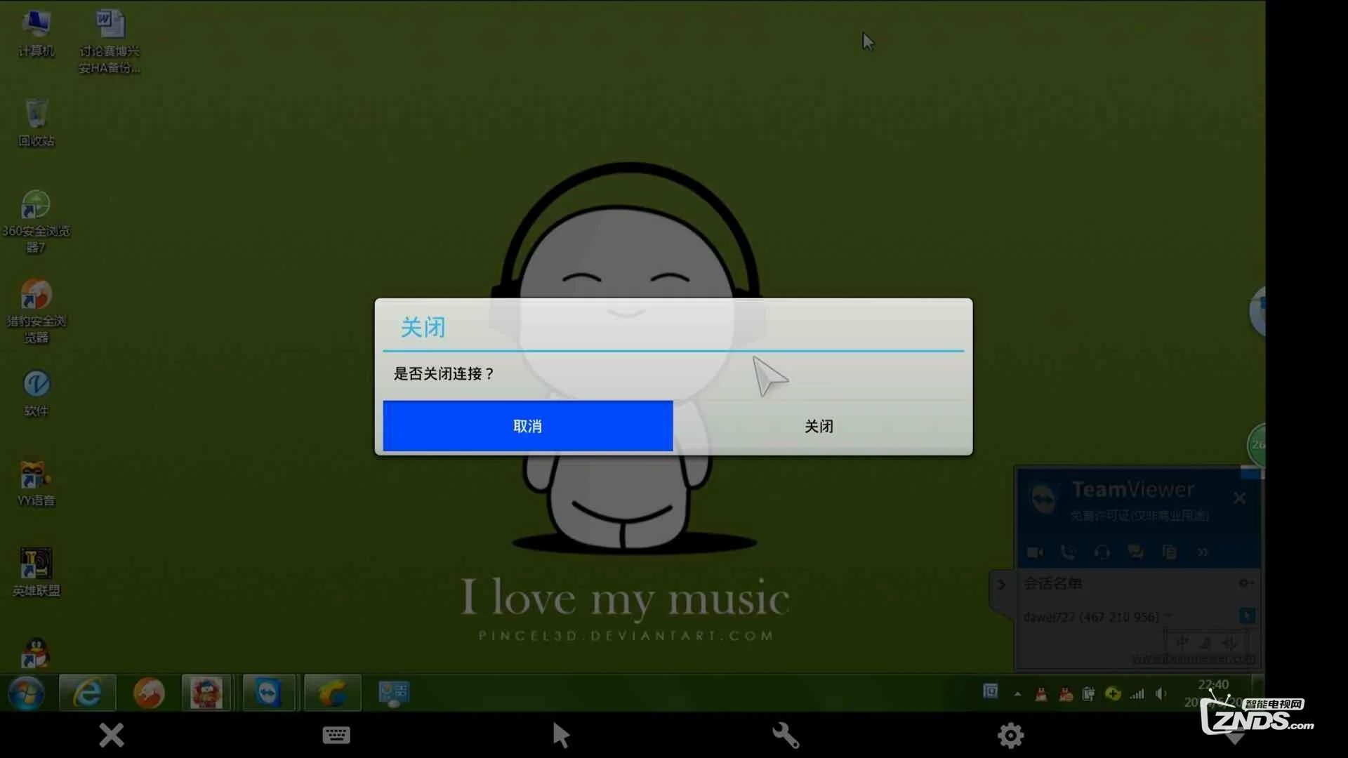This screenshot has height=758, width=1348.
Task: Collapse the TeamViewer side panel with the arrow tab
Action: coord(1001,585)
